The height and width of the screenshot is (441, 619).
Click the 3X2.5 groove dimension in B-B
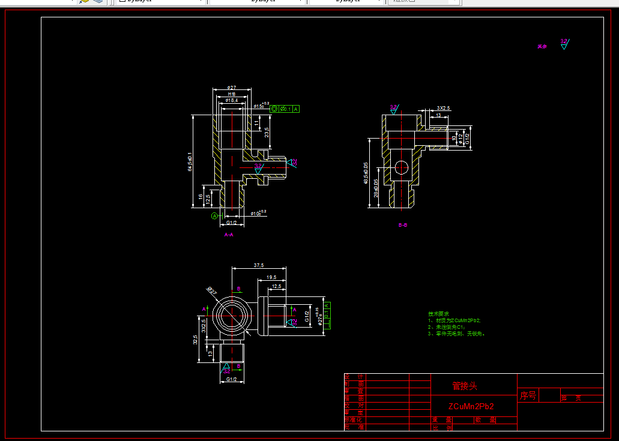[x=443, y=108]
